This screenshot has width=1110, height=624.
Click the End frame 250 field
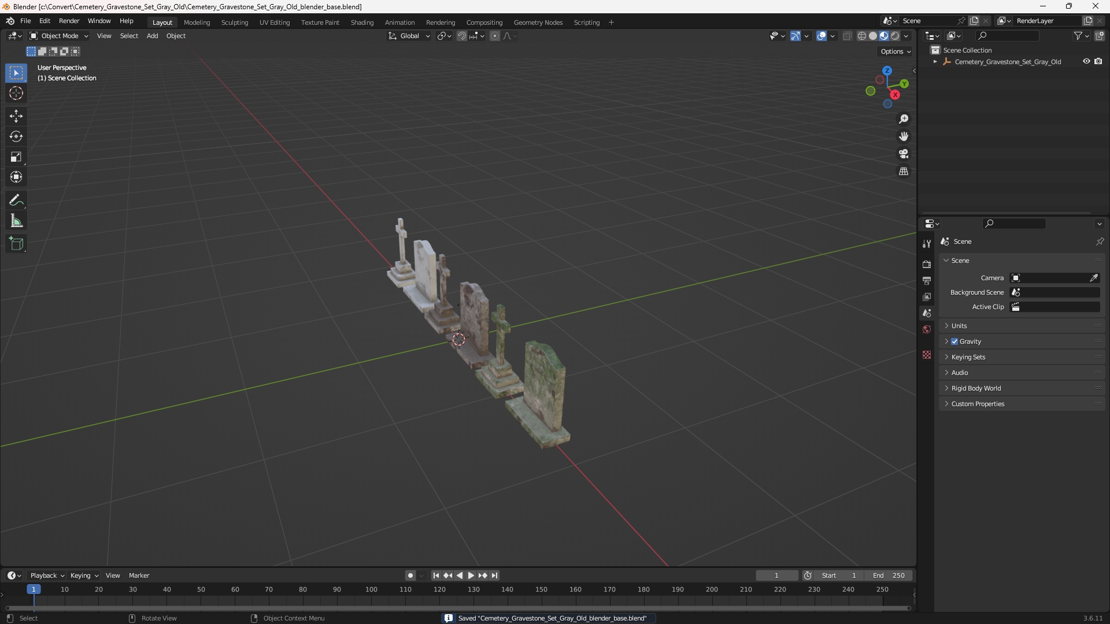click(889, 575)
